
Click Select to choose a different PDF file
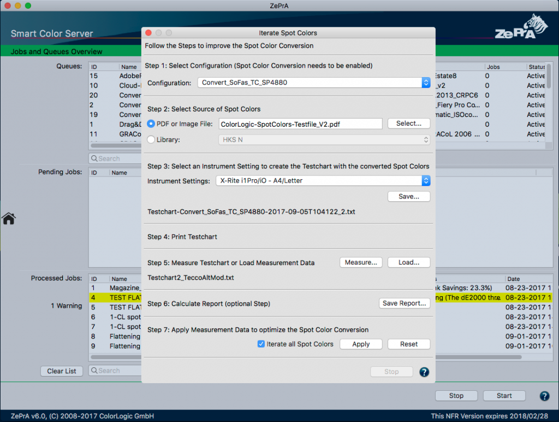tap(408, 124)
